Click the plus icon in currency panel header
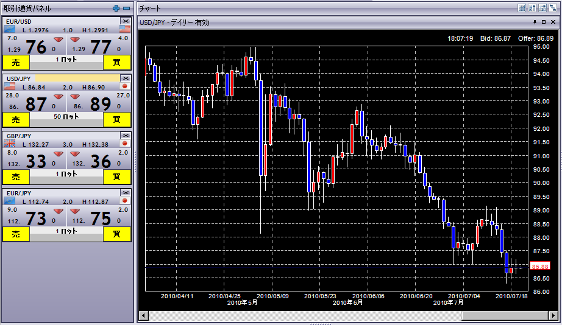The image size is (562, 325). click(116, 8)
